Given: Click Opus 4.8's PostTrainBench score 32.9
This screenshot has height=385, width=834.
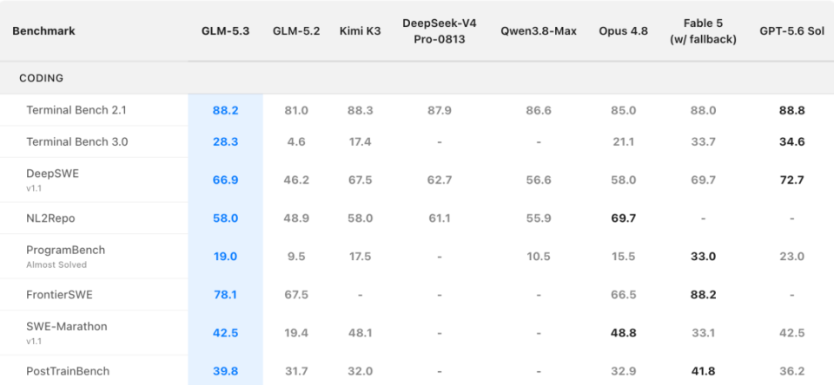Looking at the screenshot, I should [x=624, y=370].
